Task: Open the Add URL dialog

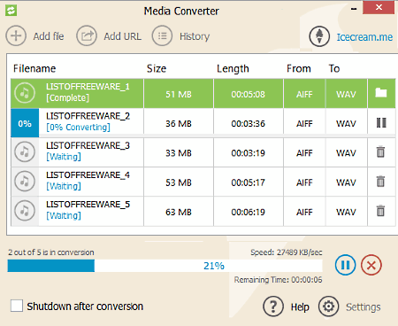Action: (x=109, y=36)
